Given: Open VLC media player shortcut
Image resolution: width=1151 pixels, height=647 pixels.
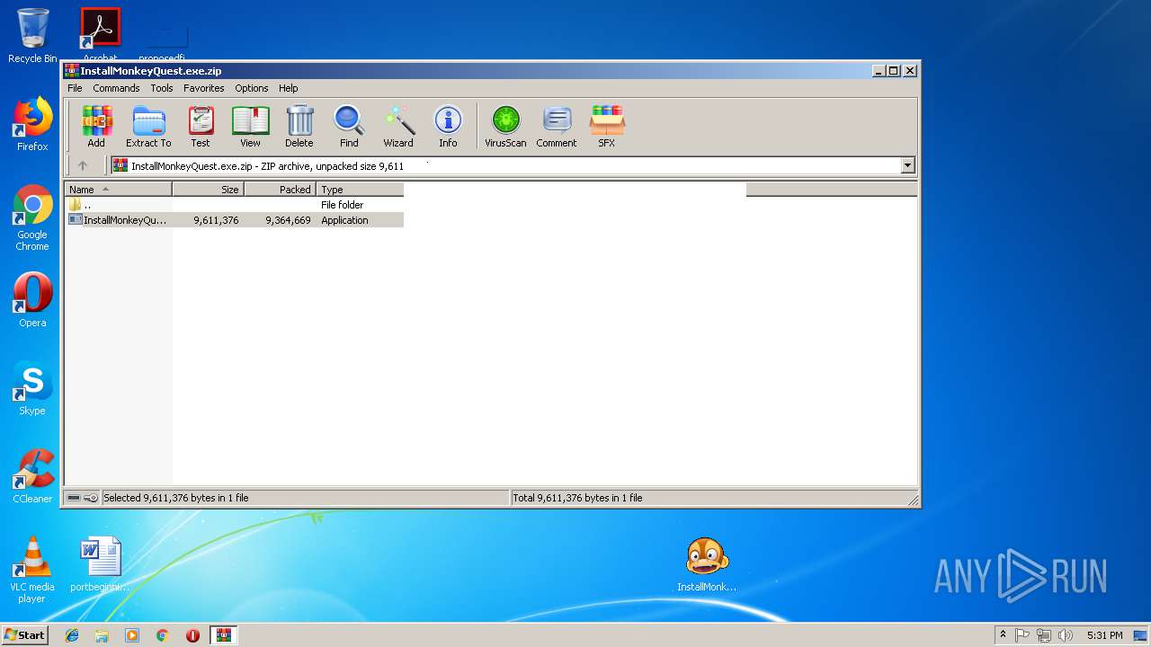Looking at the screenshot, I should coord(32,570).
